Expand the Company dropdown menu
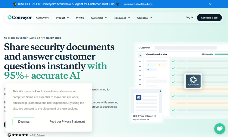This screenshot has width=228, height=137. click(144, 18)
